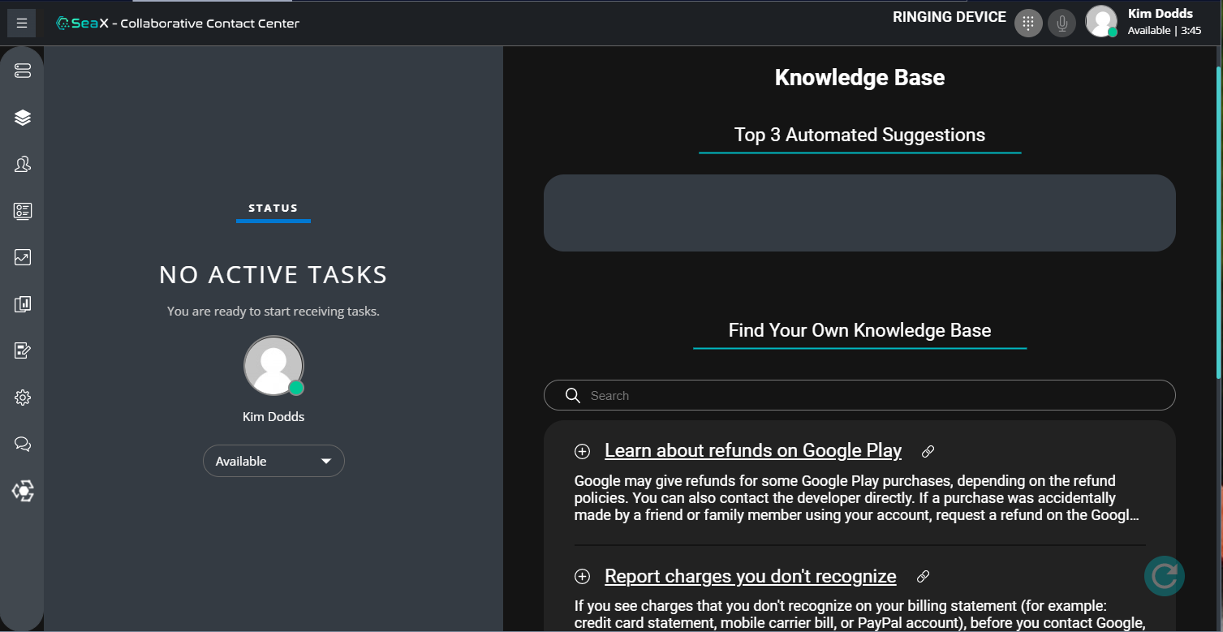This screenshot has height=632, width=1223.
Task: Expand the unrecognized charges article
Action: click(582, 576)
